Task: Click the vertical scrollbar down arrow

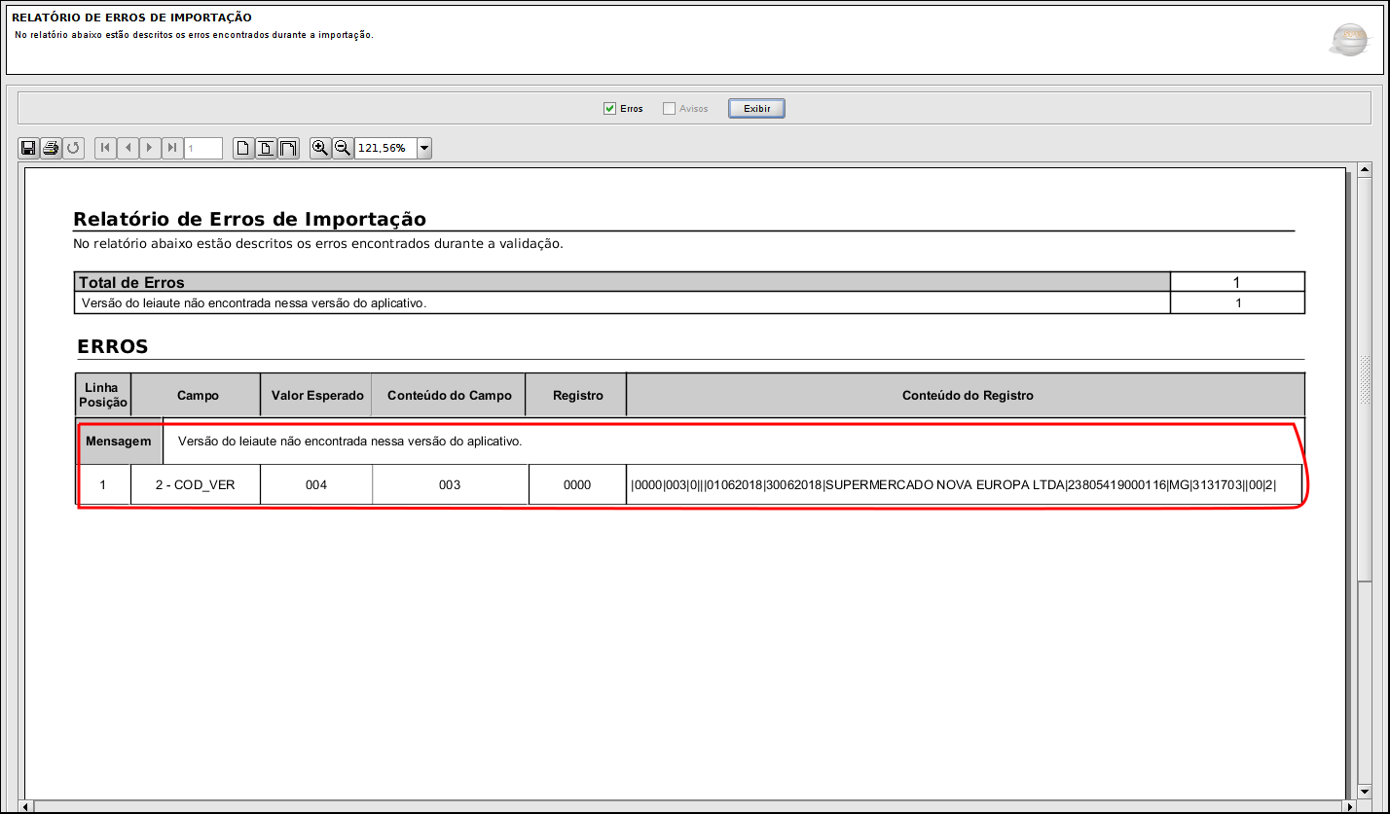Action: [x=1364, y=791]
